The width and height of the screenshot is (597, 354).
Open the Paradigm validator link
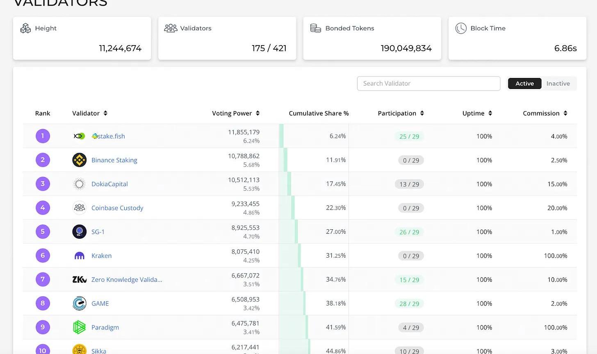(105, 327)
